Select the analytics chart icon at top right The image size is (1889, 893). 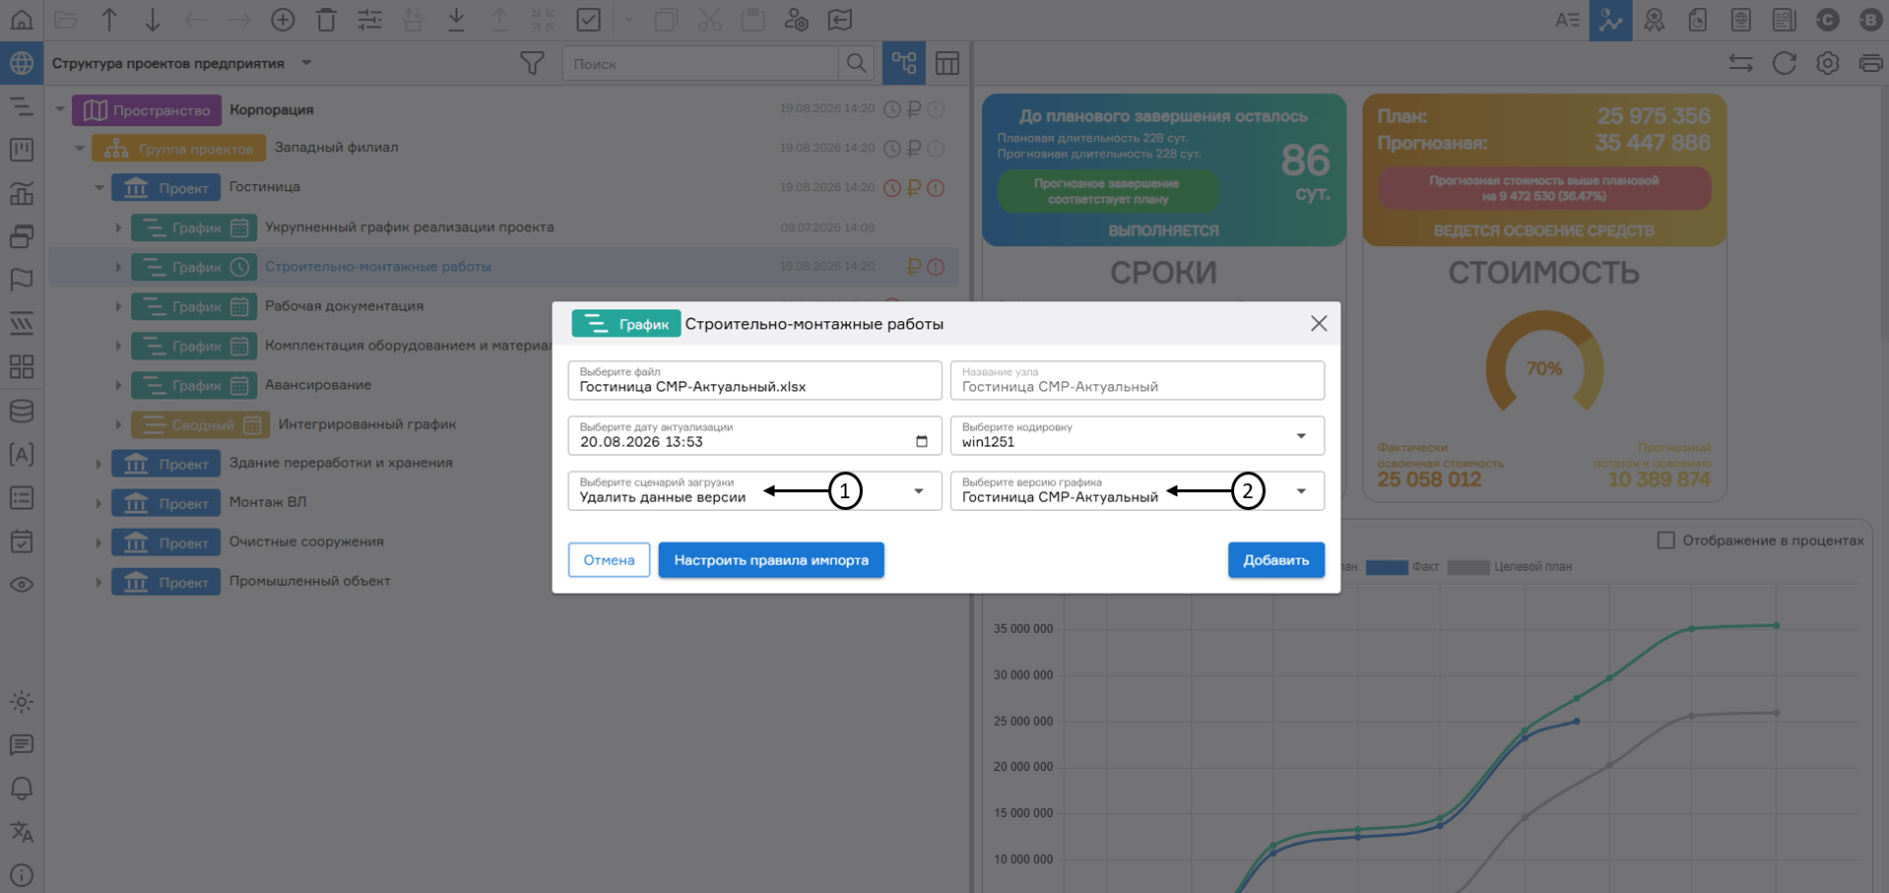(1610, 20)
